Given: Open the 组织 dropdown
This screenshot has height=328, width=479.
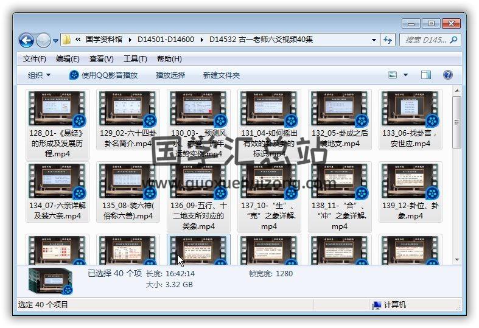Looking at the screenshot, I should (39, 75).
